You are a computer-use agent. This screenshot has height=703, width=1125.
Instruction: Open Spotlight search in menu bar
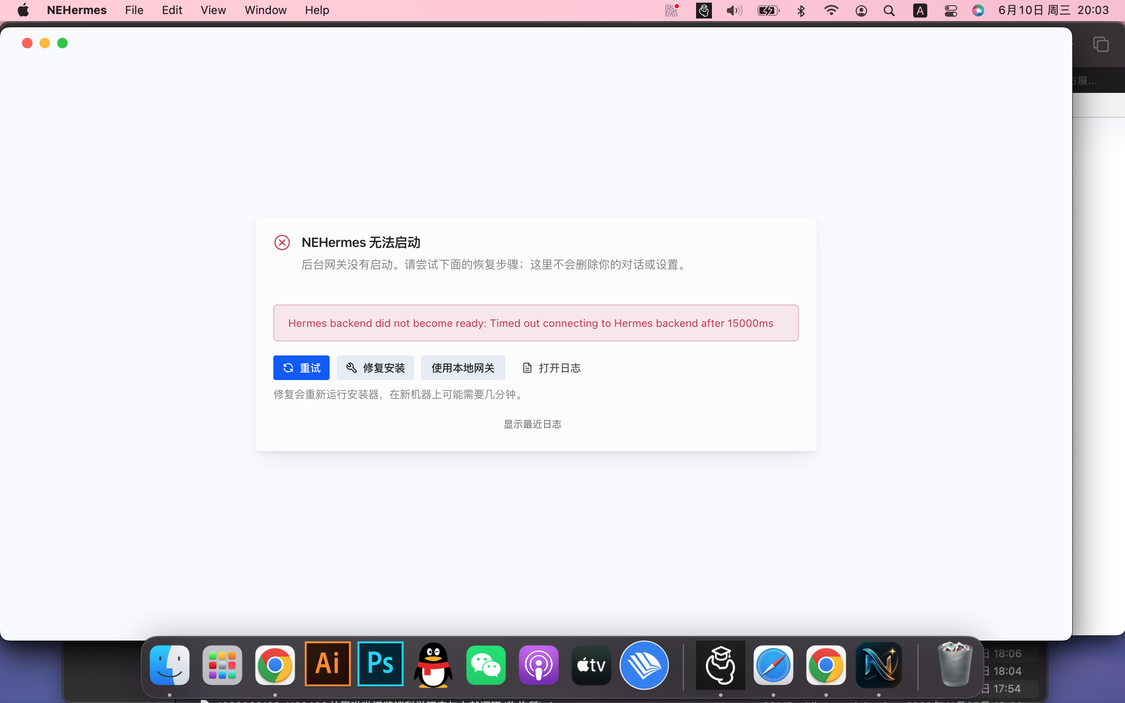(889, 10)
